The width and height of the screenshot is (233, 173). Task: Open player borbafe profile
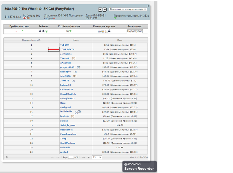coord(64,116)
